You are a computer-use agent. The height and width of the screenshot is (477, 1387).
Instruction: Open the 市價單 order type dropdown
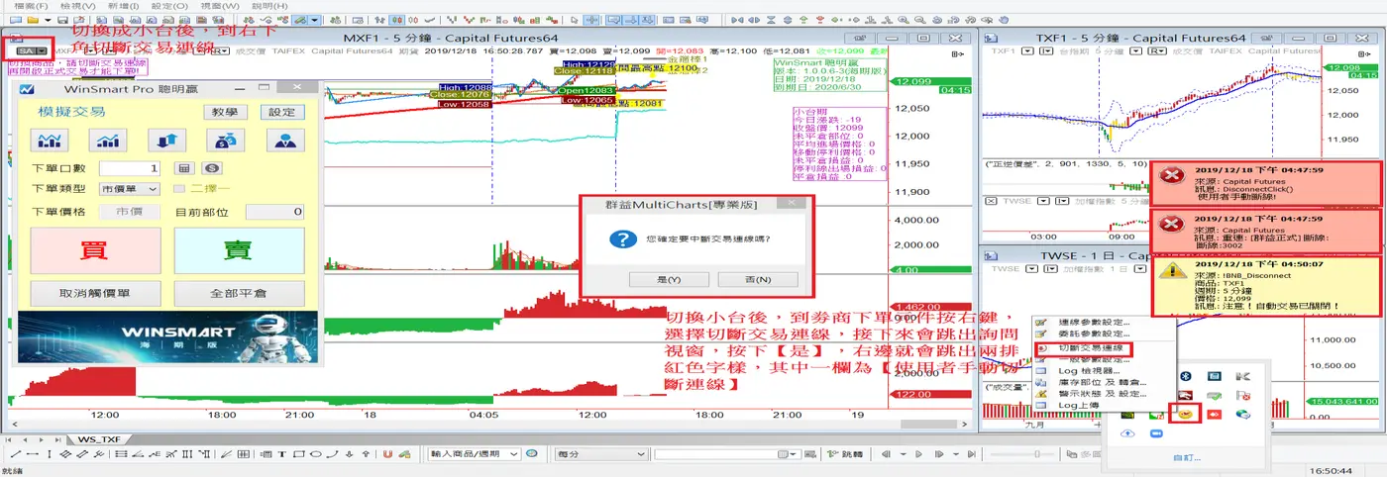pyautogui.click(x=130, y=188)
